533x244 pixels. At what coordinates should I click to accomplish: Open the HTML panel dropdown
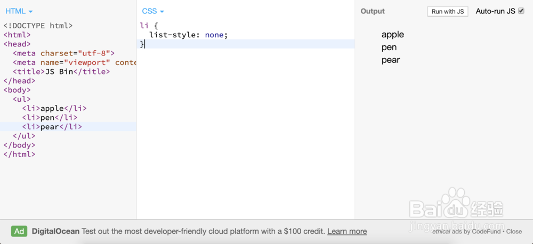click(19, 11)
